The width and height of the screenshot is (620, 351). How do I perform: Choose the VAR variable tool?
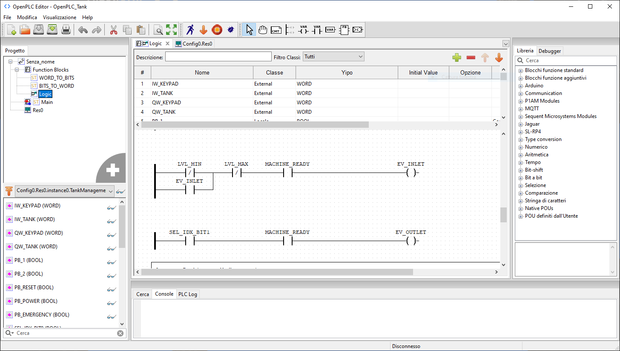tap(330, 30)
